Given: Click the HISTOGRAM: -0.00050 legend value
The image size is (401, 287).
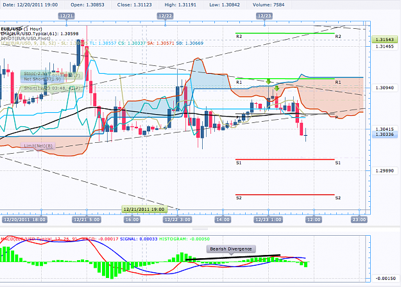Looking at the screenshot, I should pyautogui.click(x=184, y=239).
